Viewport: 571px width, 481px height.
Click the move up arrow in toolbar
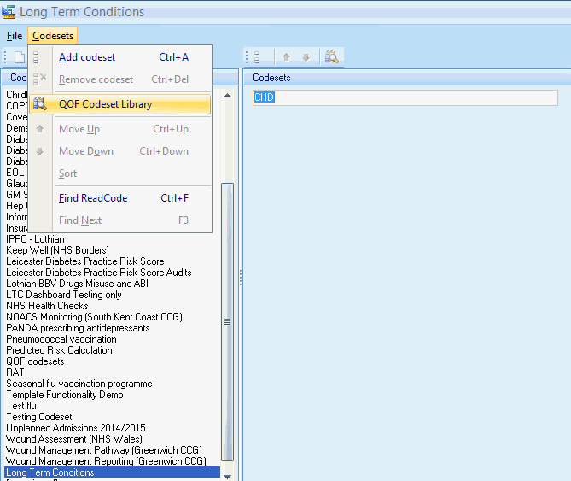point(286,57)
